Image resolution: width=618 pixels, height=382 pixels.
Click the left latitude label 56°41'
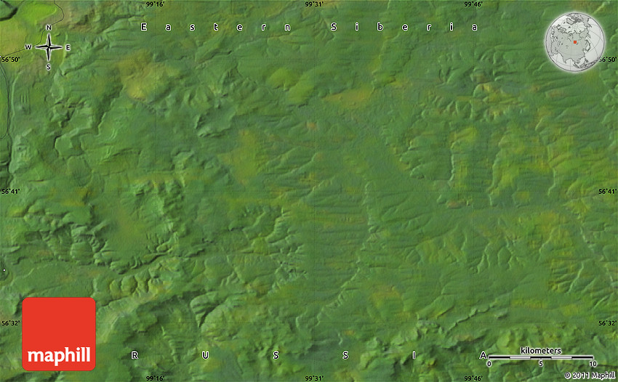pyautogui.click(x=11, y=192)
